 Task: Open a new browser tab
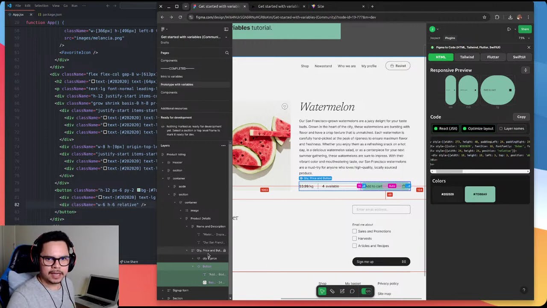(x=372, y=6)
